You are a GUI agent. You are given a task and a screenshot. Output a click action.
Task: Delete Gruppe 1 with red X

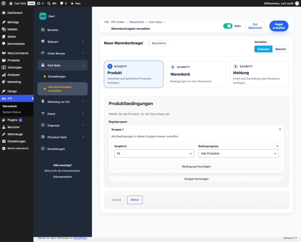pyautogui.click(x=280, y=129)
